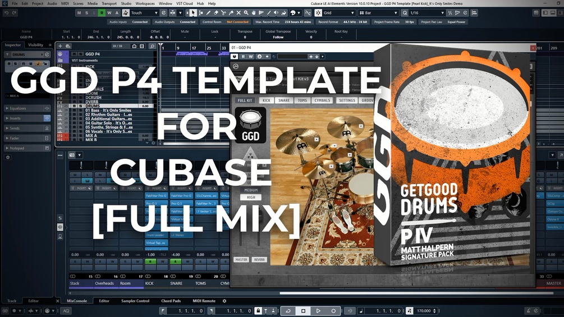
Task: Select the Mute X tool
Action: tap(239, 13)
